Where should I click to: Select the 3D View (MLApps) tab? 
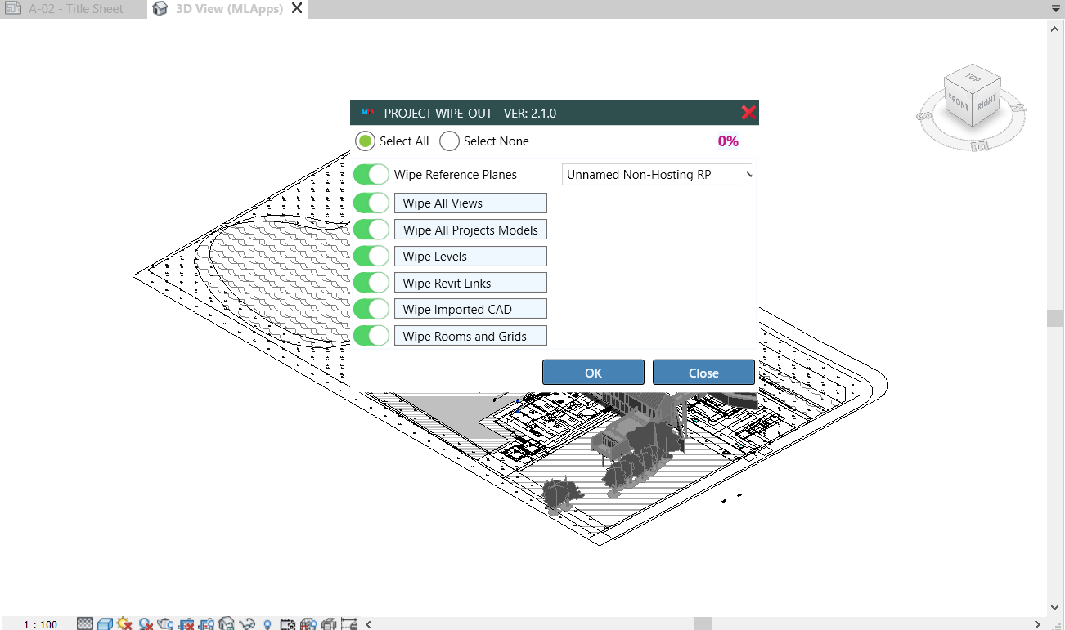[229, 9]
